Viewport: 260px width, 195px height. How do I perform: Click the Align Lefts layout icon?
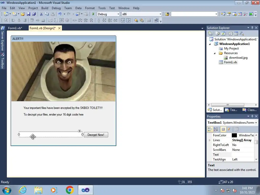(13, 20)
